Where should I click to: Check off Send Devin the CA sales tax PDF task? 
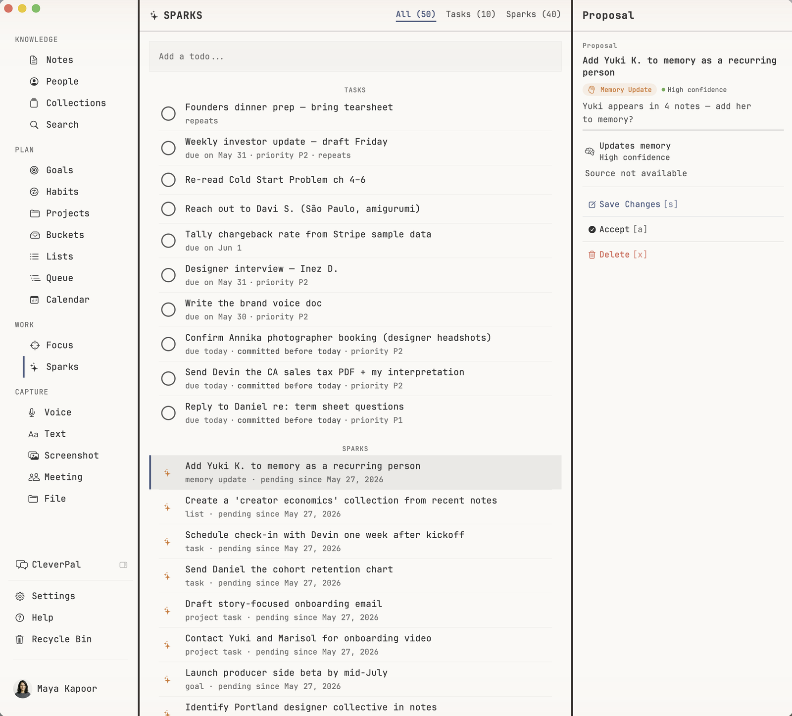[x=168, y=378]
